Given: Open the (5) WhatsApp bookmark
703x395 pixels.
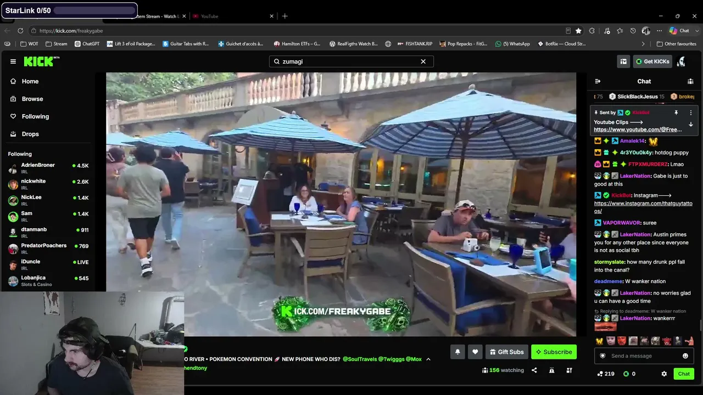Looking at the screenshot, I should pos(512,44).
